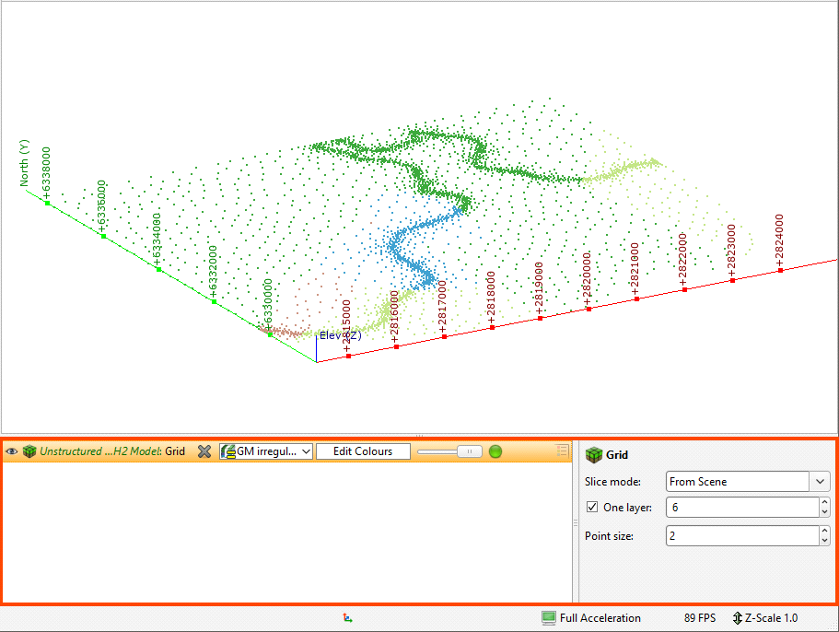Decrease Point size with down arrow

(x=822, y=540)
